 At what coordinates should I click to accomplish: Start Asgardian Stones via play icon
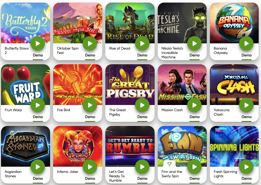click(38, 167)
